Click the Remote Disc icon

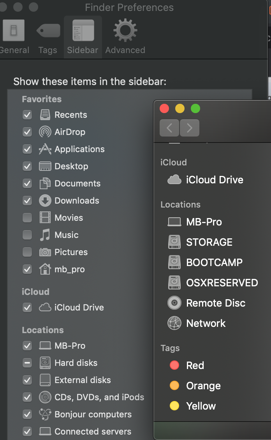point(174,303)
